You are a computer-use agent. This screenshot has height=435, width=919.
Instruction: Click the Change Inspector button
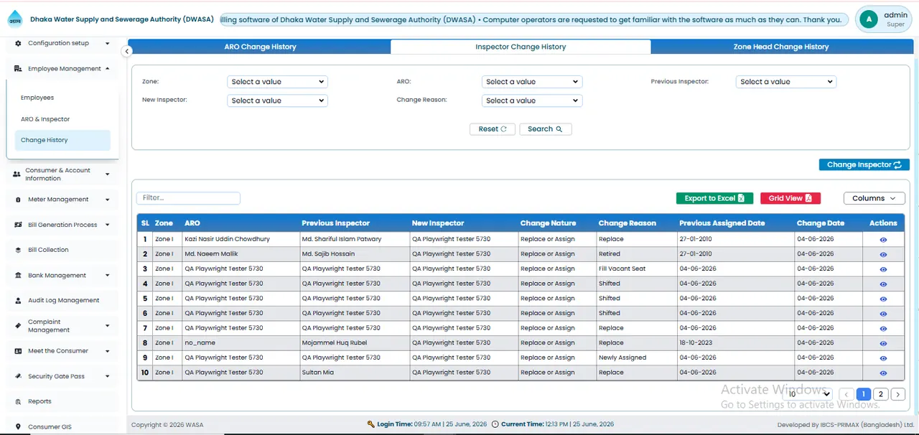point(864,164)
